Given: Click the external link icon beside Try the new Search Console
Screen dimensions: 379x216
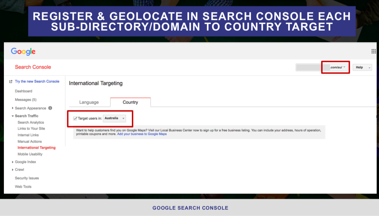Looking at the screenshot, I should coord(11,82).
